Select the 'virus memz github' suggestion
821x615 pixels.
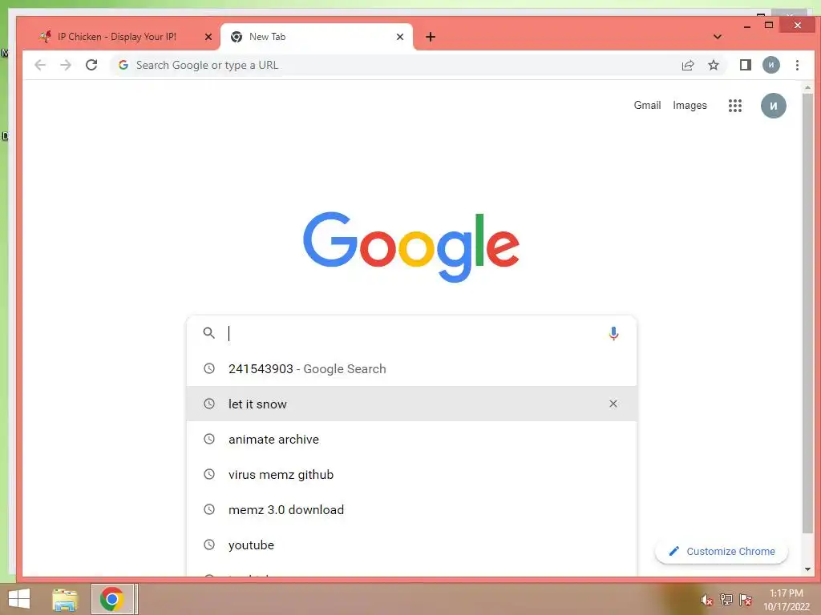[411, 474]
